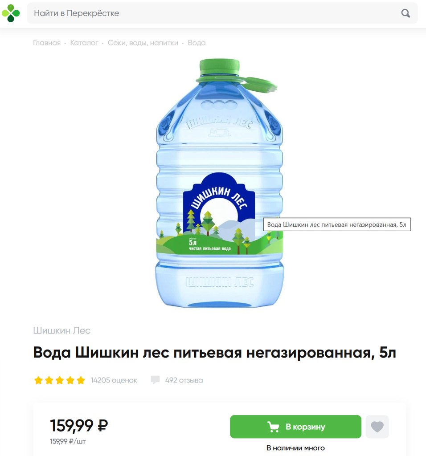Click the fifth rating star

(81, 380)
